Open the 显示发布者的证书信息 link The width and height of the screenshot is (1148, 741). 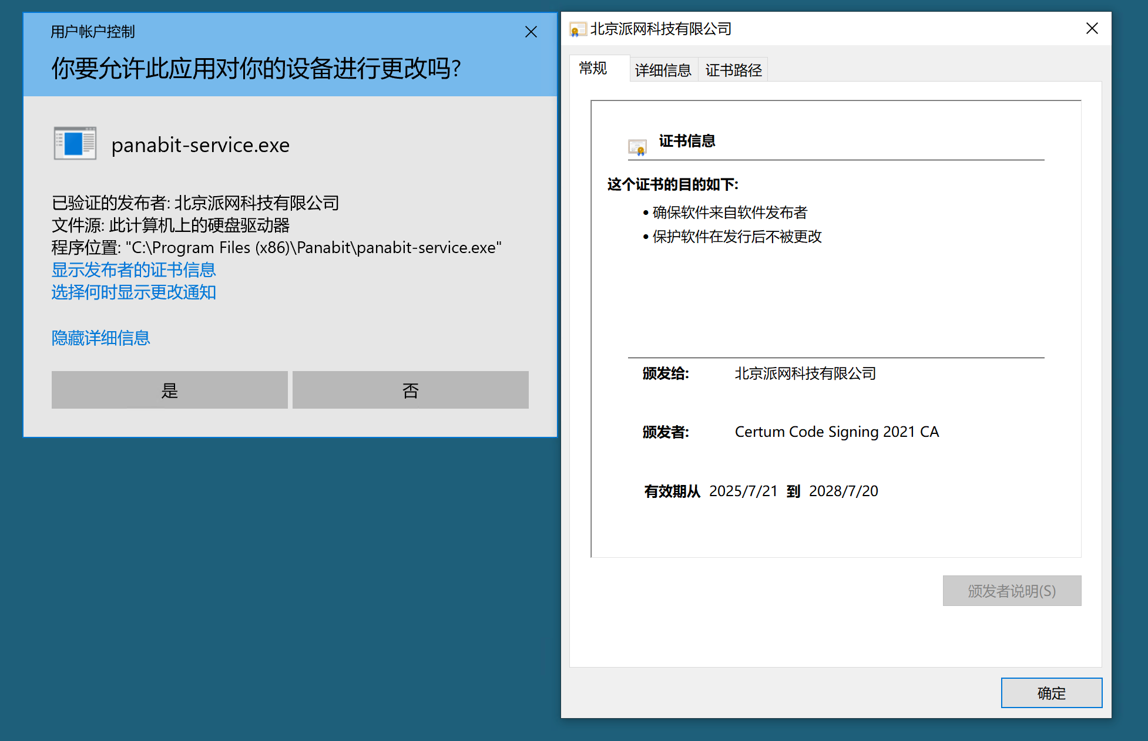(x=134, y=270)
